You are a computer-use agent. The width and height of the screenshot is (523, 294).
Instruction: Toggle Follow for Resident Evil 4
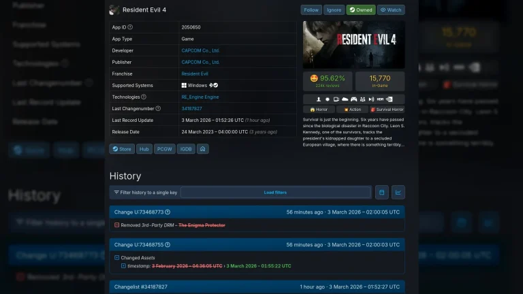[x=311, y=10]
